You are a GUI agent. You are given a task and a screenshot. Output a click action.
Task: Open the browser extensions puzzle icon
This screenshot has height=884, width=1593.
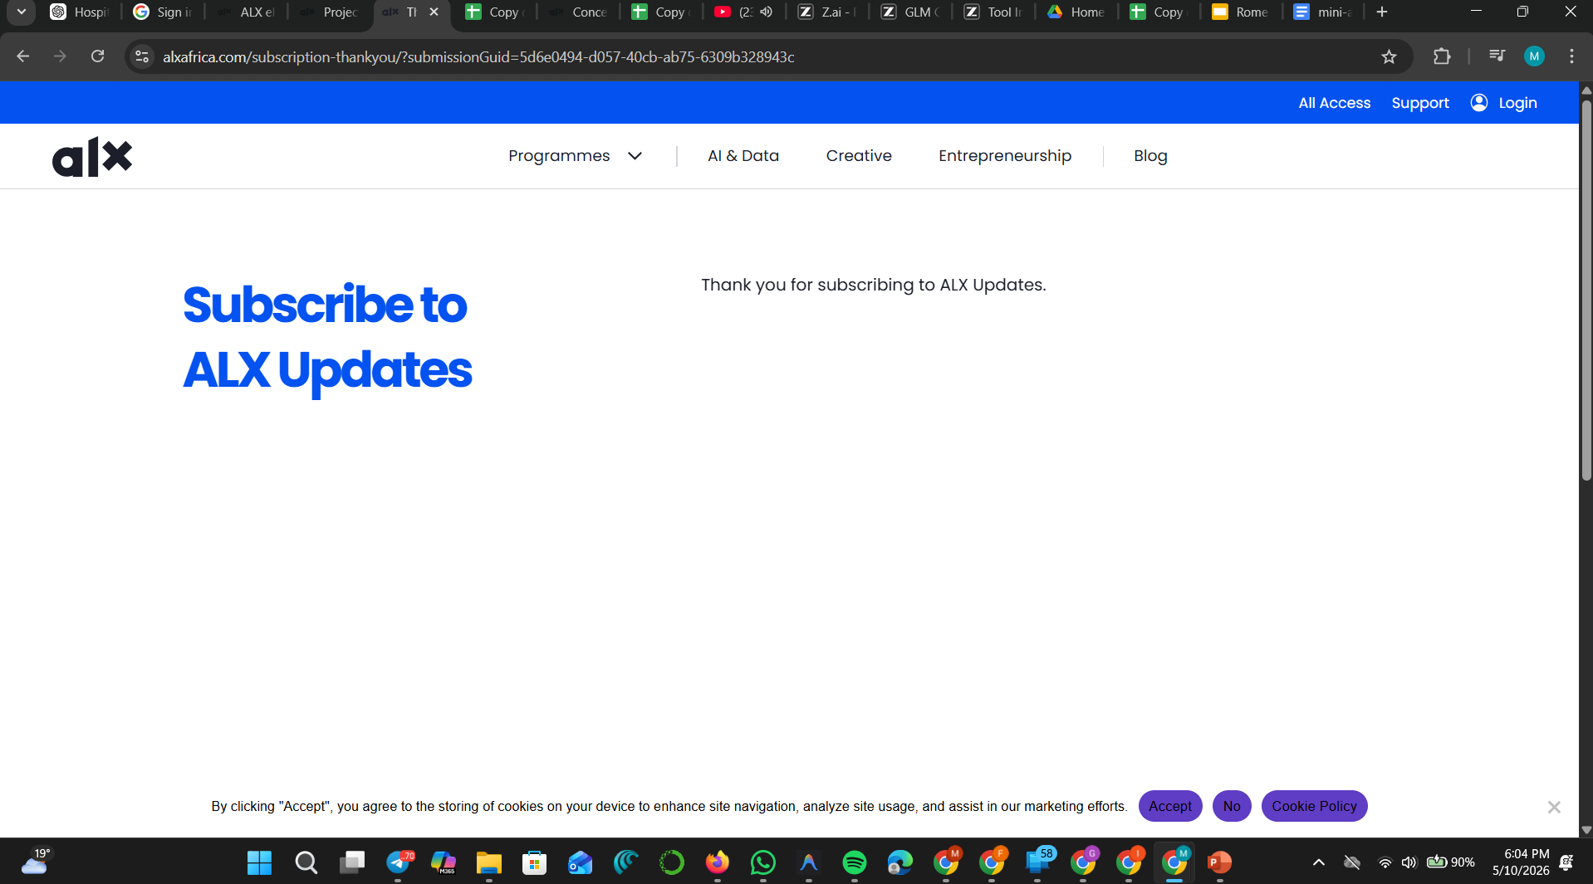tap(1442, 56)
